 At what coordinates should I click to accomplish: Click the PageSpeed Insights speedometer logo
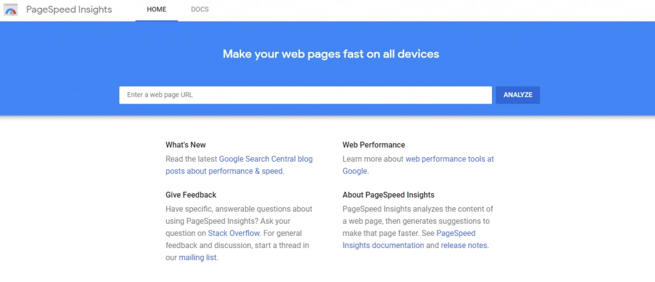coord(11,10)
